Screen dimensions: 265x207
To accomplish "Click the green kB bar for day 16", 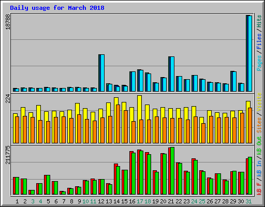I will click(x=134, y=174).
